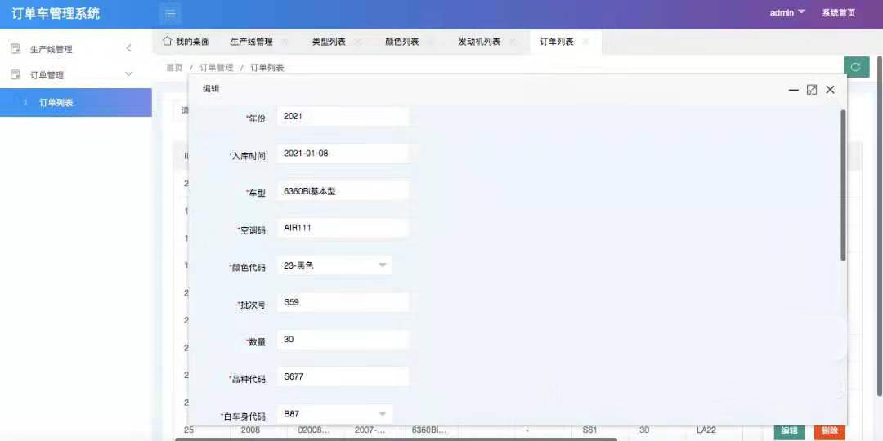Click the 生产线管理 sidebar menu icon

15,49
